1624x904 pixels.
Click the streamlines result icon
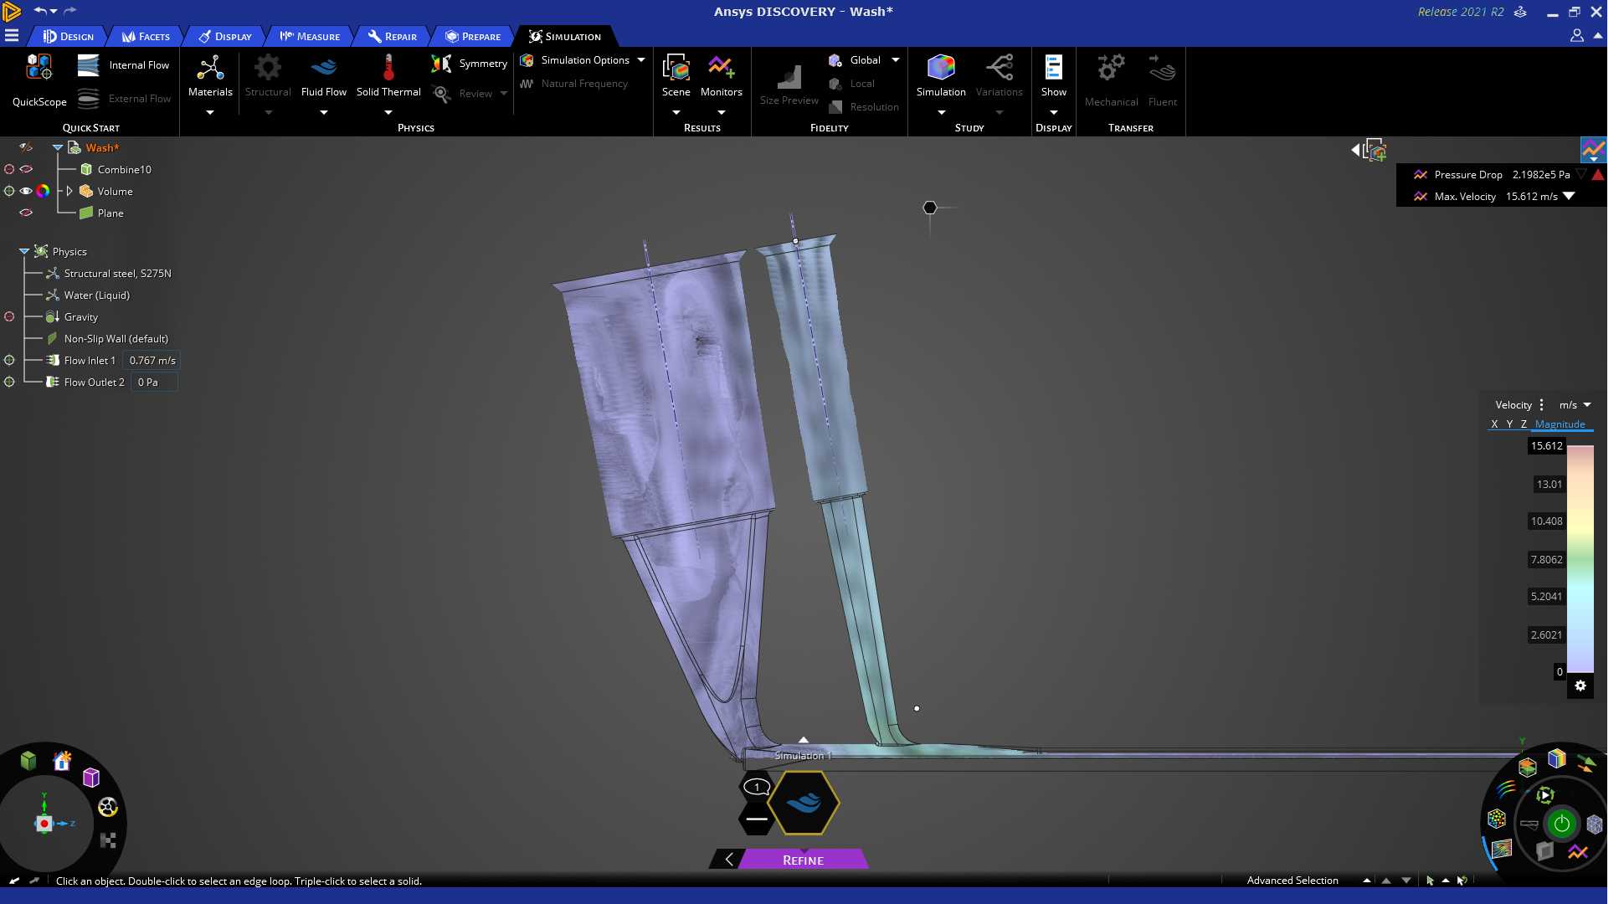pyautogui.click(x=1506, y=788)
